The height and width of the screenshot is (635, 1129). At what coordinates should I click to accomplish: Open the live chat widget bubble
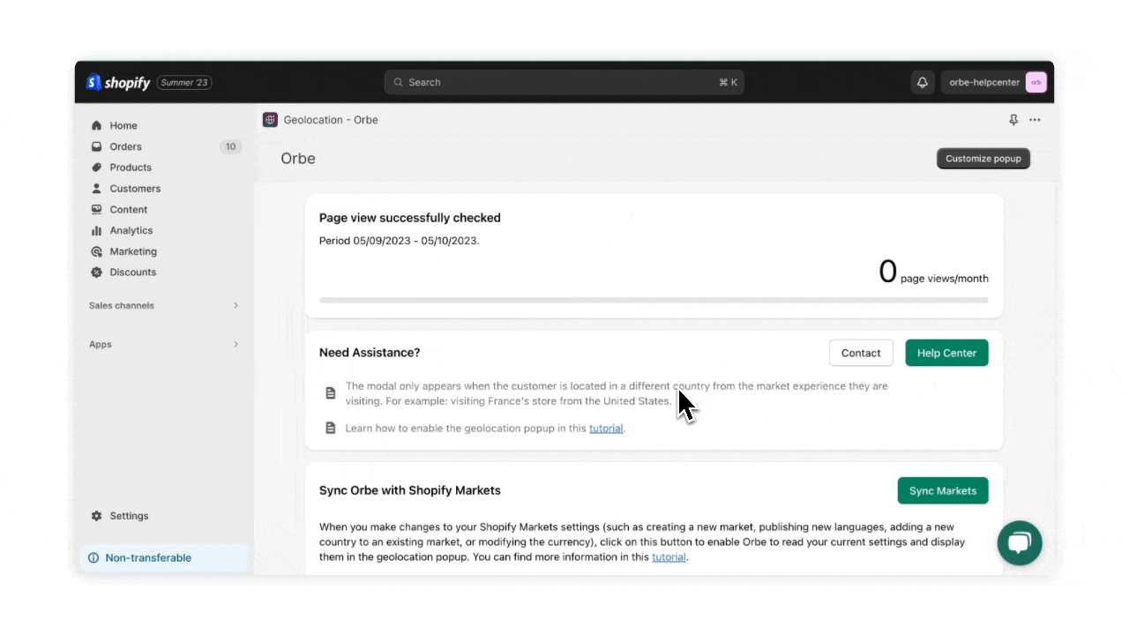tap(1020, 543)
